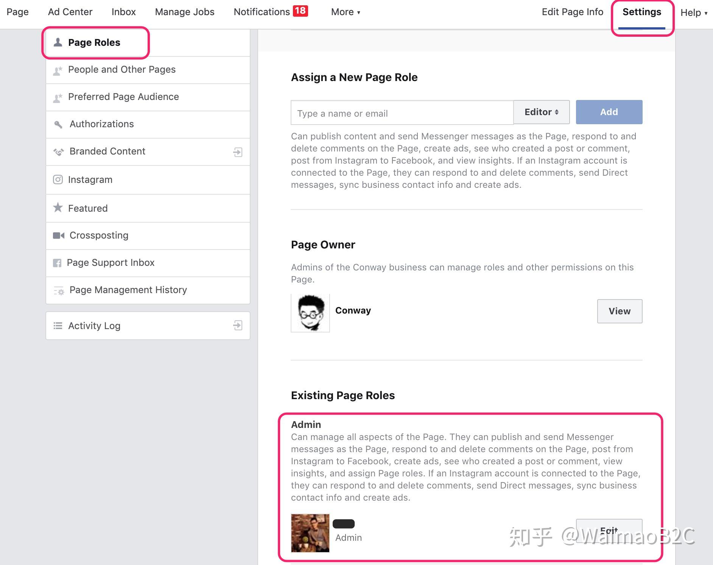713x565 pixels.
Task: Open Page Support Inbox
Action: click(x=148, y=263)
